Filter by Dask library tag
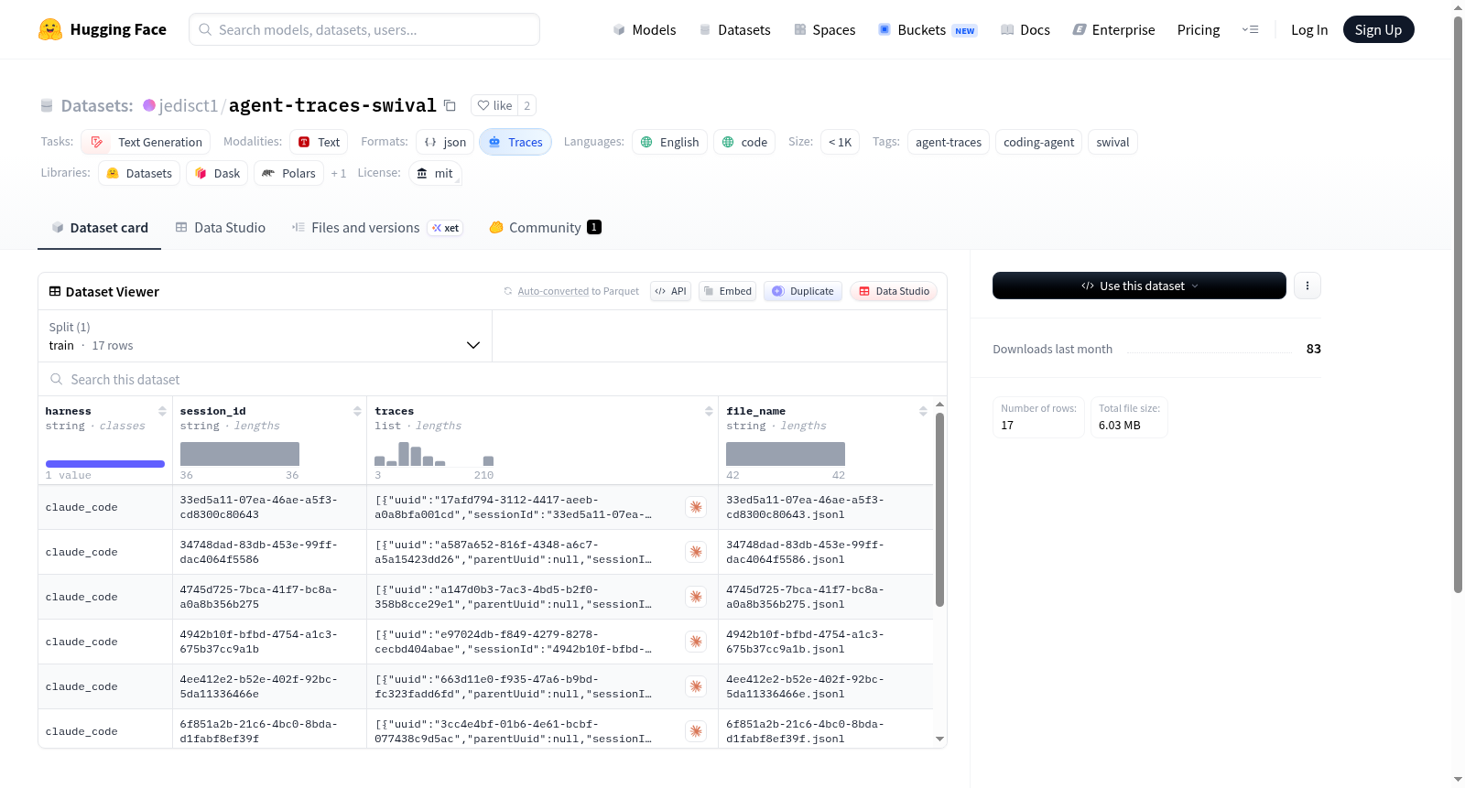 click(x=217, y=173)
